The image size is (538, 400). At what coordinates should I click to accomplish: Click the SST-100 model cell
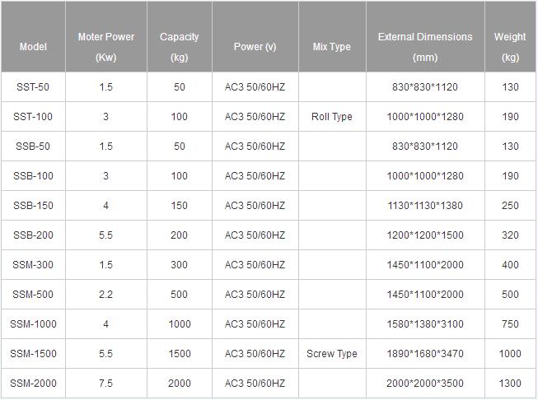coord(33,117)
